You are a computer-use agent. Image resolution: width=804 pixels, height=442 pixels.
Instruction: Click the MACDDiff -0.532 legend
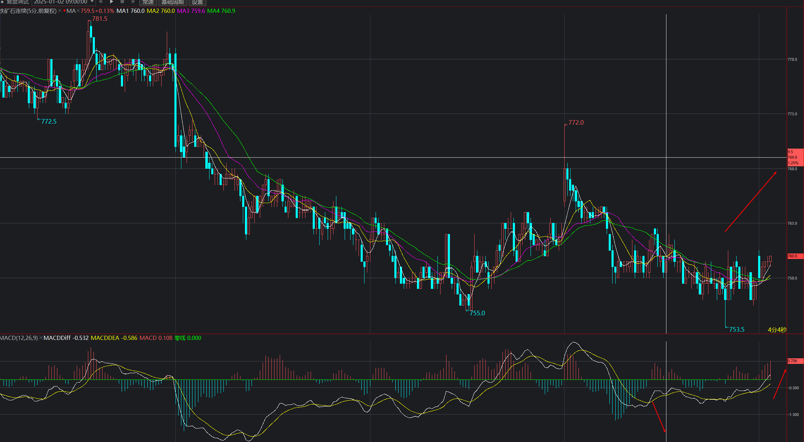coord(66,338)
